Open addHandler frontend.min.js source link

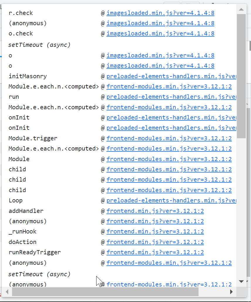coord(155,211)
